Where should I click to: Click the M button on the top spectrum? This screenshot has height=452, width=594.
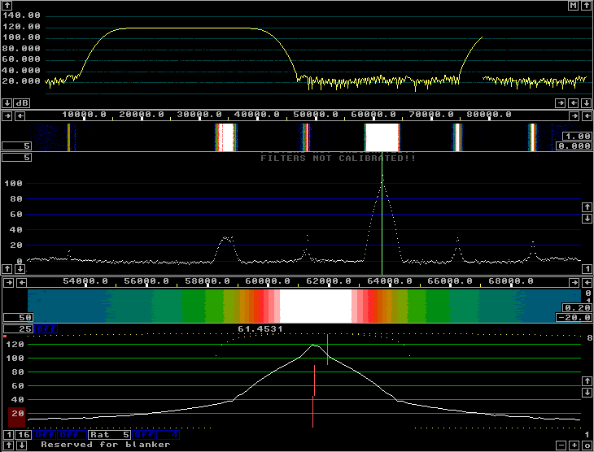574,6
